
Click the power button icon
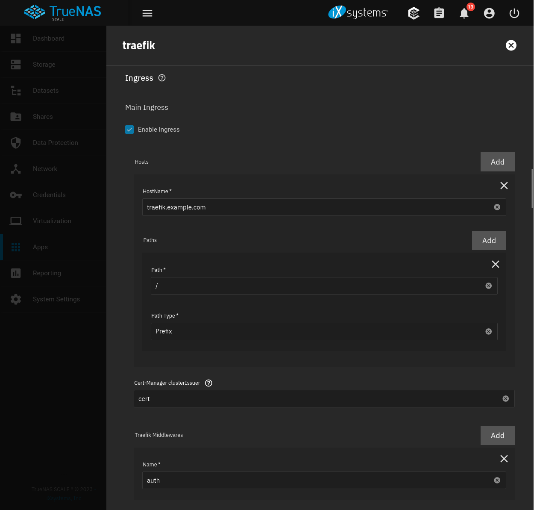tap(514, 13)
